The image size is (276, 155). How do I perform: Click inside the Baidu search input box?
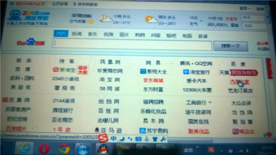(132, 45)
